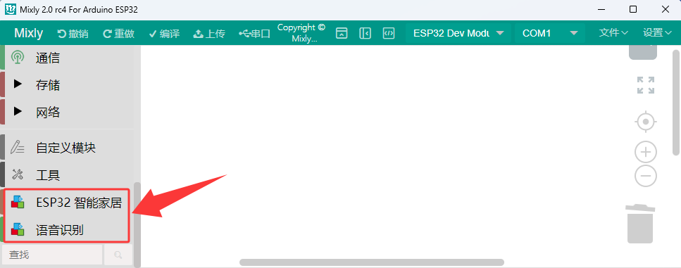Switch to code view icon
The height and width of the screenshot is (268, 681).
389,33
